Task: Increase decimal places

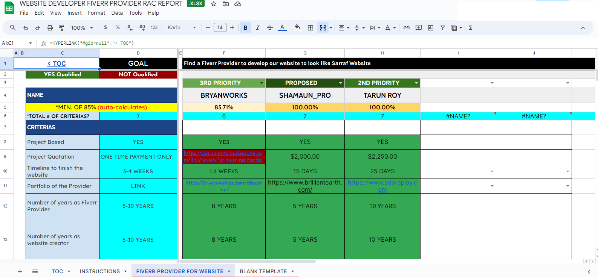Action: pos(142,27)
